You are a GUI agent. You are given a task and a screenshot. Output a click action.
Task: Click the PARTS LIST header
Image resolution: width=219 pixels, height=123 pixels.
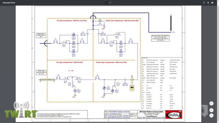point(145,58)
